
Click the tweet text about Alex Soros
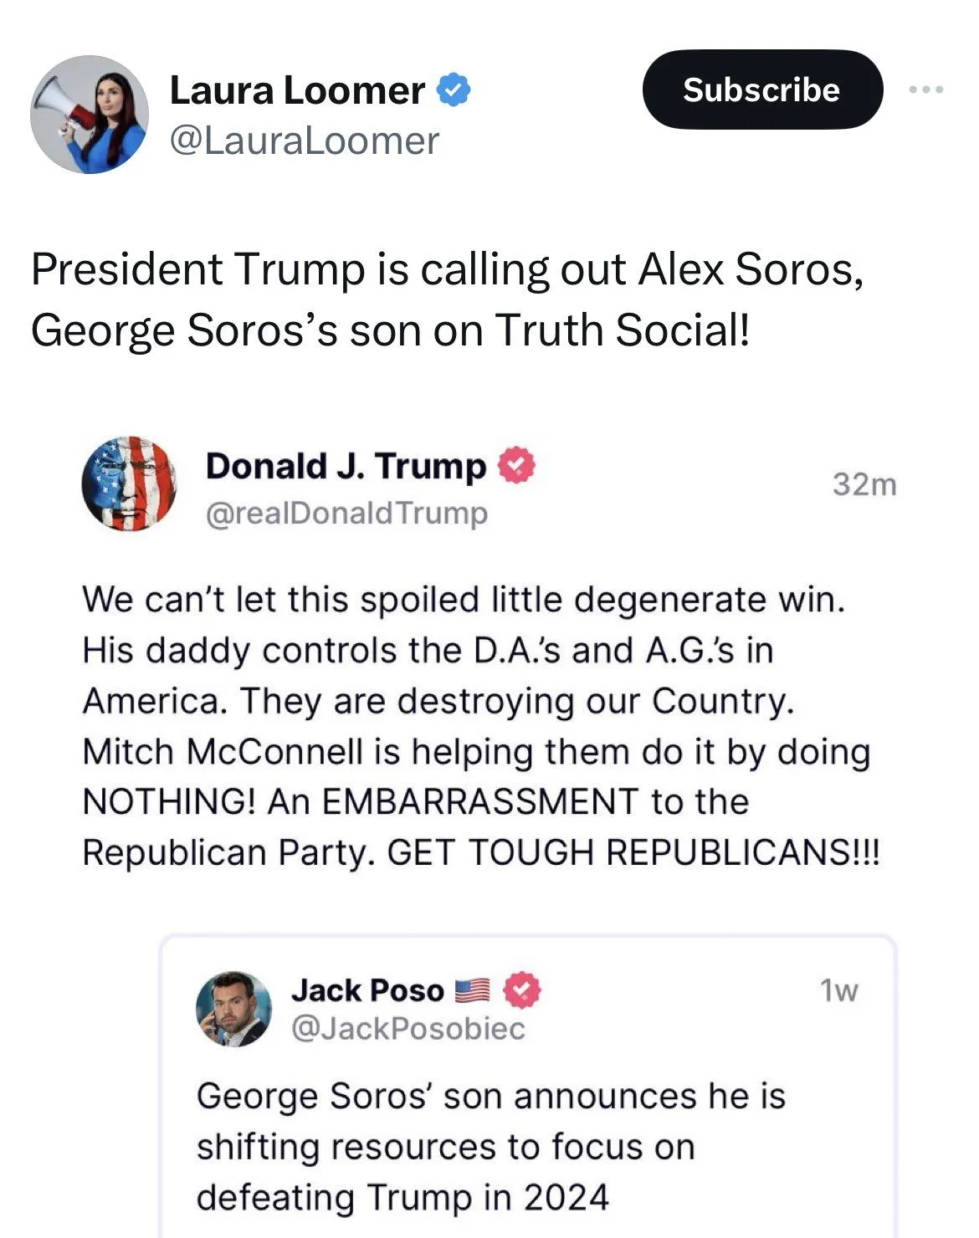point(448,299)
